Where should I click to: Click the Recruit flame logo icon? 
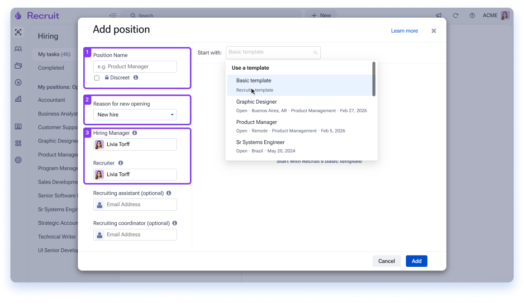(x=18, y=15)
